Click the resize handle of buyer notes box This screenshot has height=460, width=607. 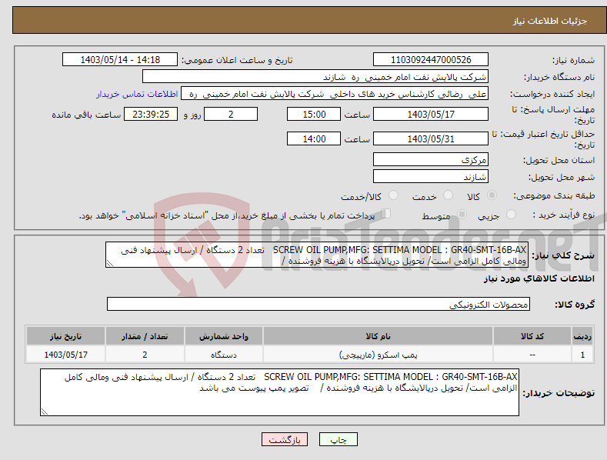tap(45, 412)
